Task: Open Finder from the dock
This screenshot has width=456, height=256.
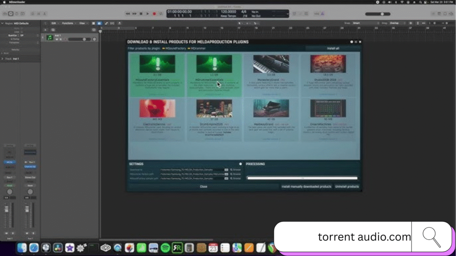Action: [22, 248]
